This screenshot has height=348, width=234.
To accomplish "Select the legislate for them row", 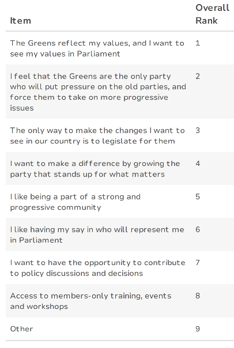I will (x=120, y=135).
